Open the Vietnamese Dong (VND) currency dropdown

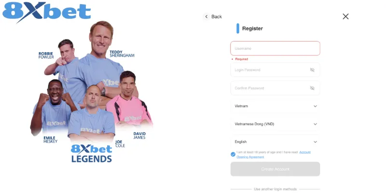click(x=275, y=124)
